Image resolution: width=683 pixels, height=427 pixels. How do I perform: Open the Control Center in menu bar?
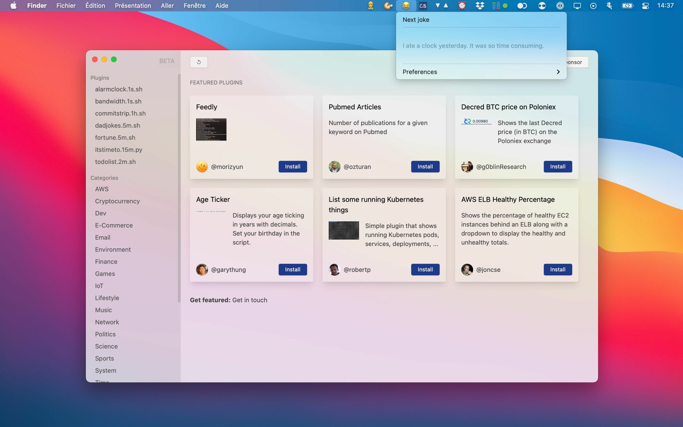pyautogui.click(x=646, y=5)
